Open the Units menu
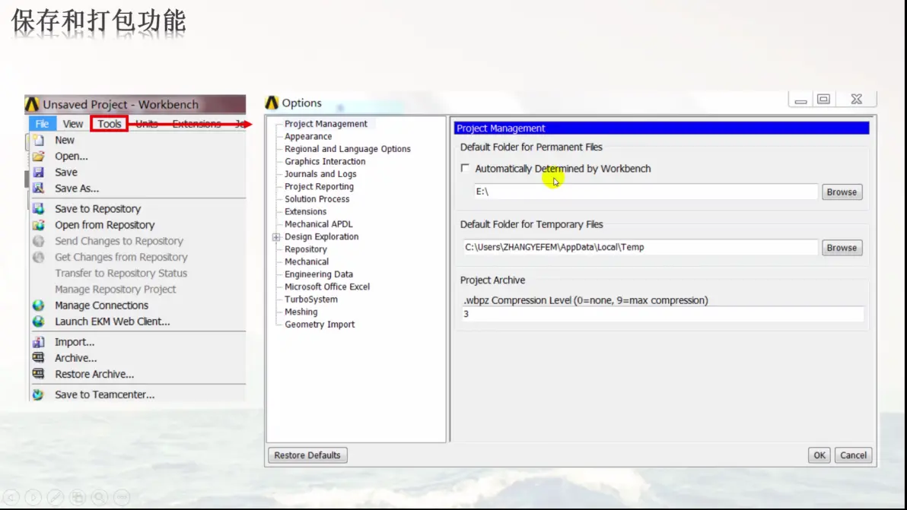The width and height of the screenshot is (907, 510). [147, 124]
